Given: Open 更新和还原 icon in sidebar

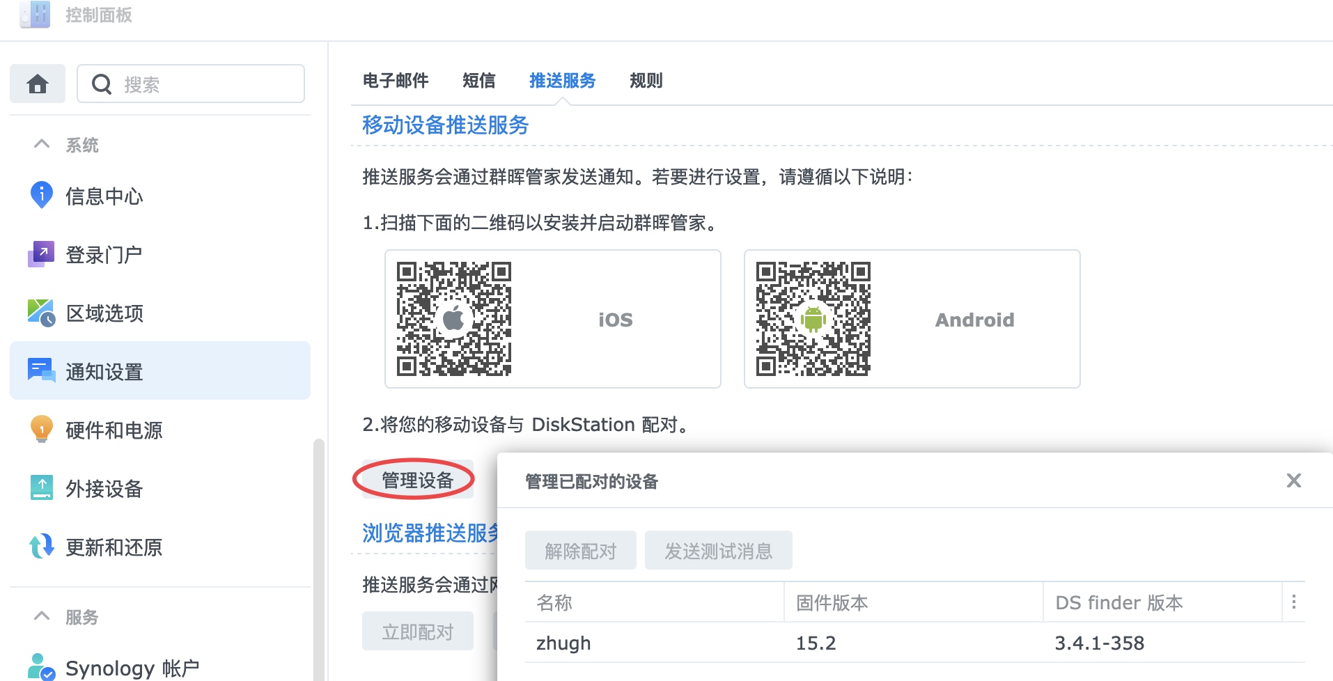Looking at the screenshot, I should (x=42, y=546).
